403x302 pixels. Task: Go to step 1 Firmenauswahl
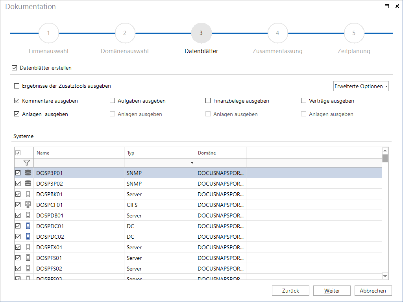(48, 33)
